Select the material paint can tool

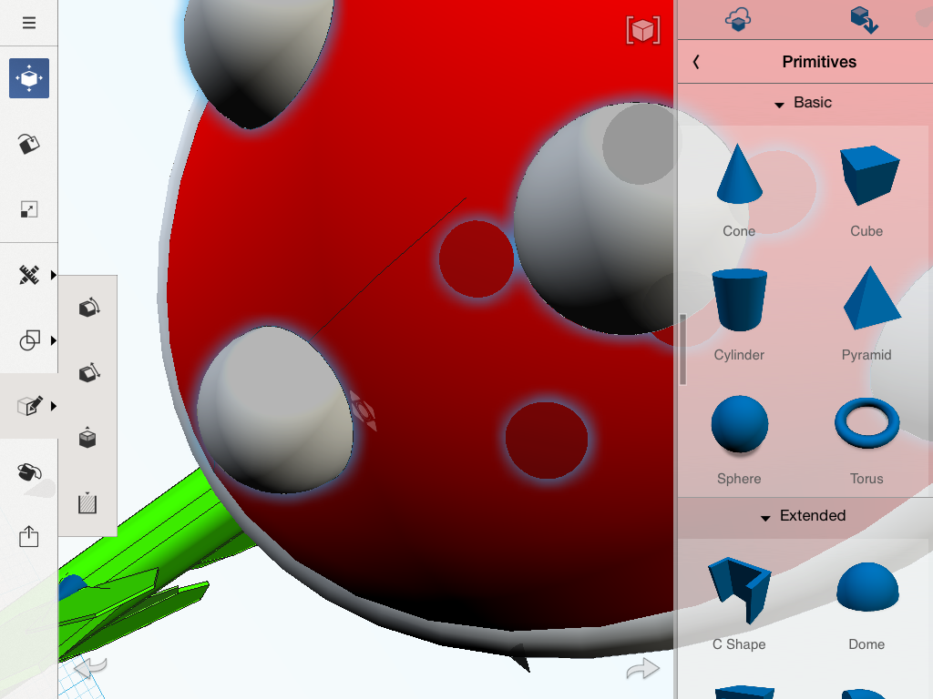tap(30, 472)
